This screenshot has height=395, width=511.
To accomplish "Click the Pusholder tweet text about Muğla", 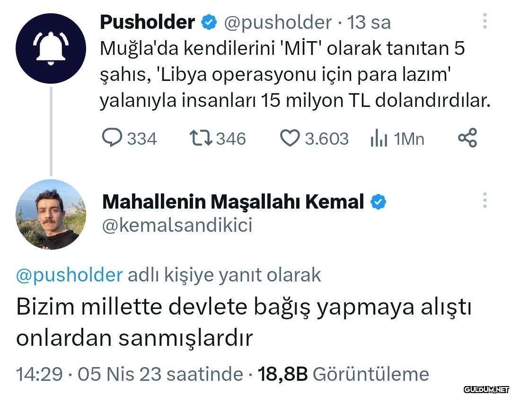I will pos(293,75).
